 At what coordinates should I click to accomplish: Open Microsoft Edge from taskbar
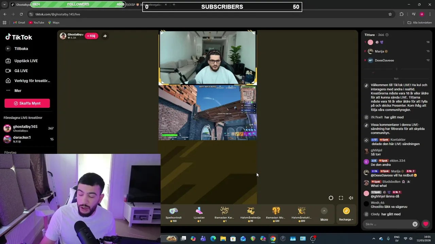tap(213, 239)
